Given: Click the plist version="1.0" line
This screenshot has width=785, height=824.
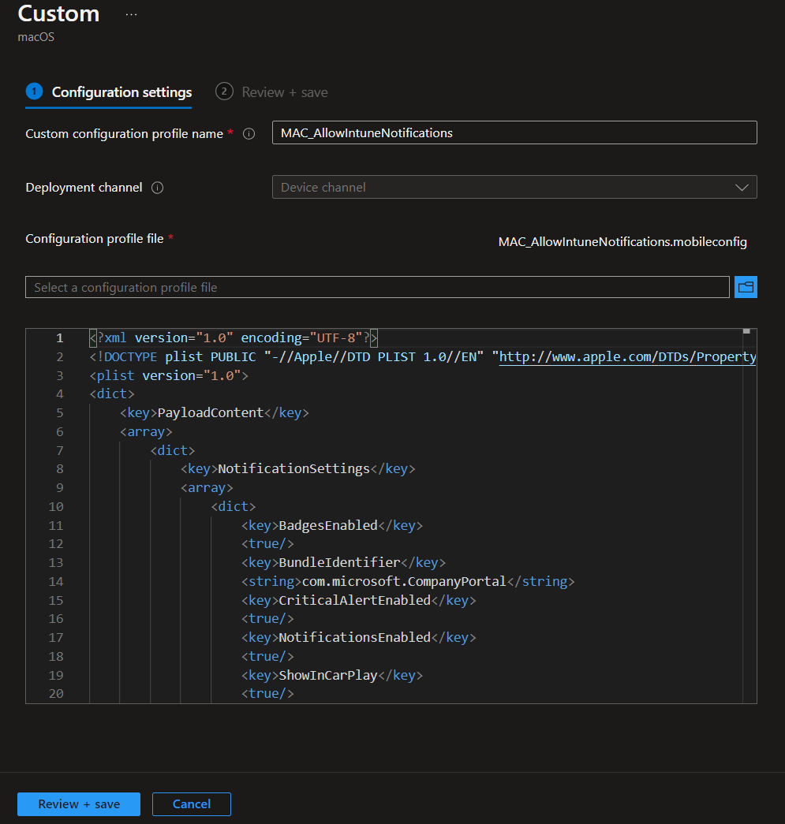Looking at the screenshot, I should coord(169,376).
